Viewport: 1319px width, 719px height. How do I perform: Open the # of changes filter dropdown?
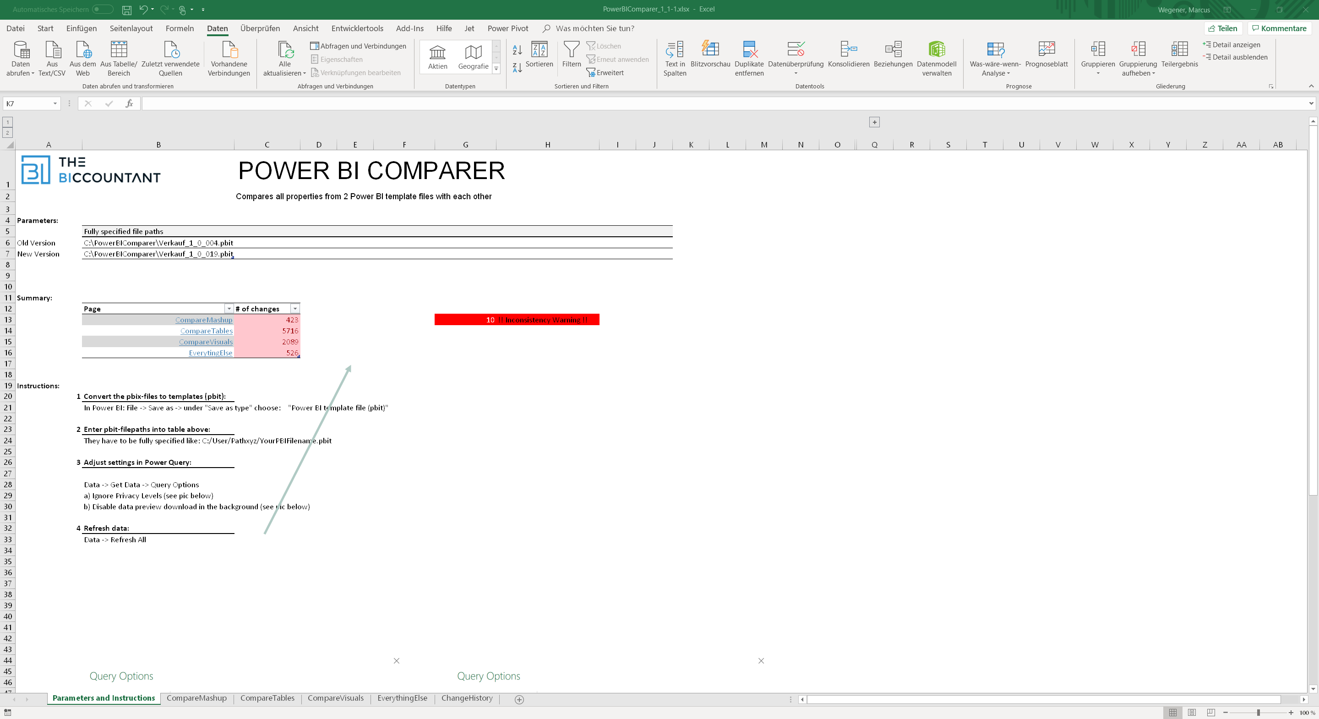295,308
